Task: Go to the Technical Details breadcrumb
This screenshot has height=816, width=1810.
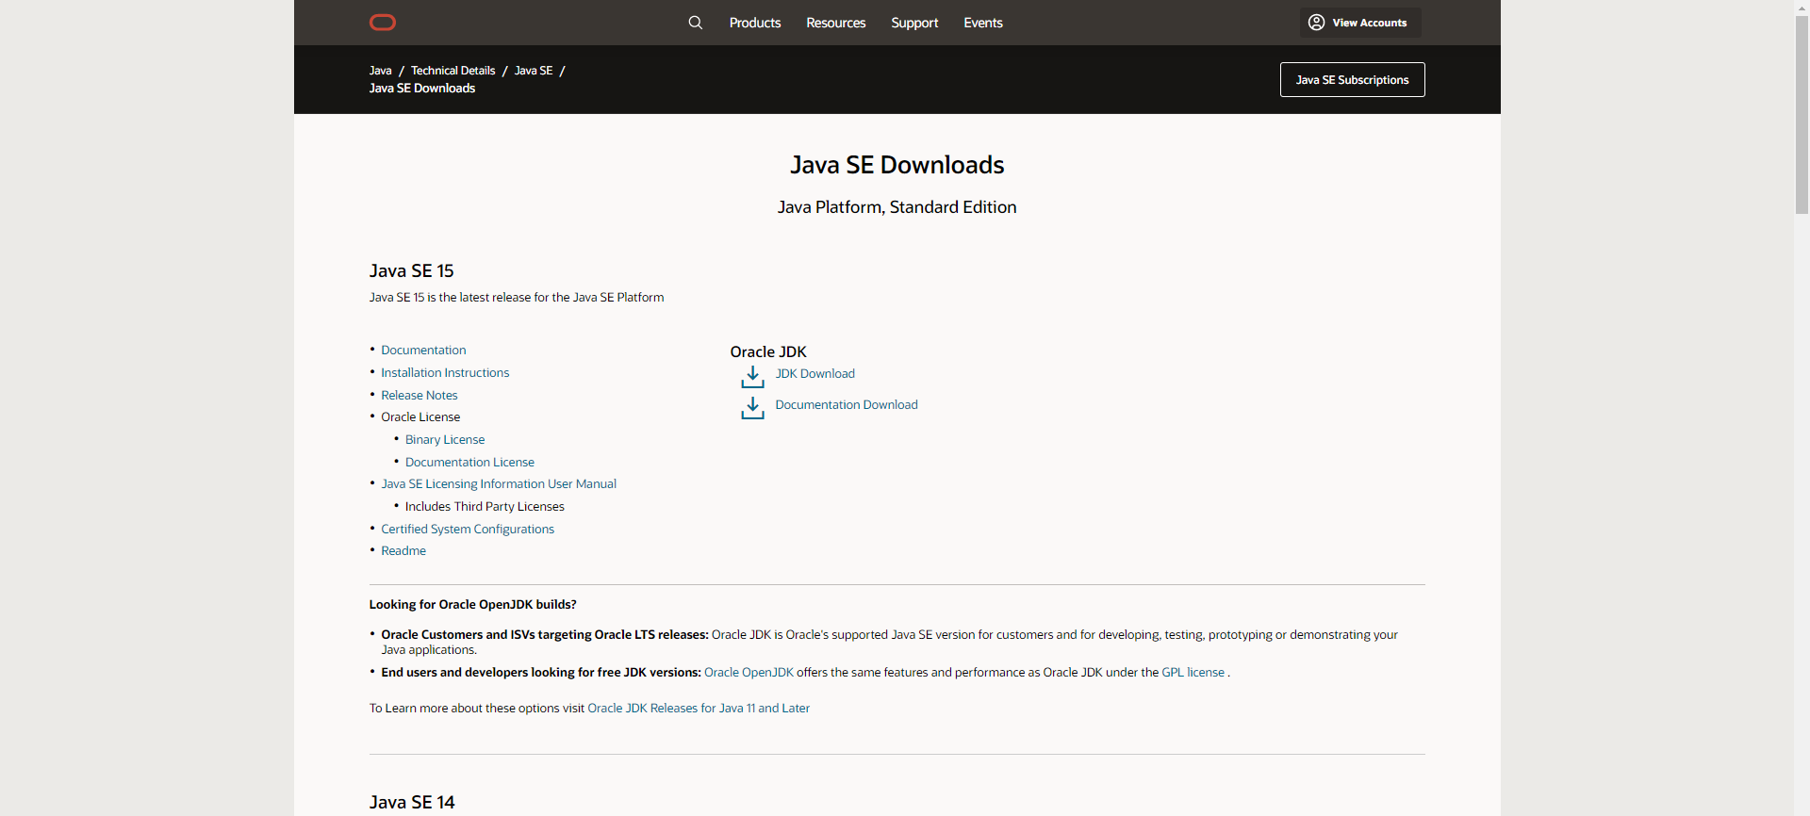Action: coord(453,71)
